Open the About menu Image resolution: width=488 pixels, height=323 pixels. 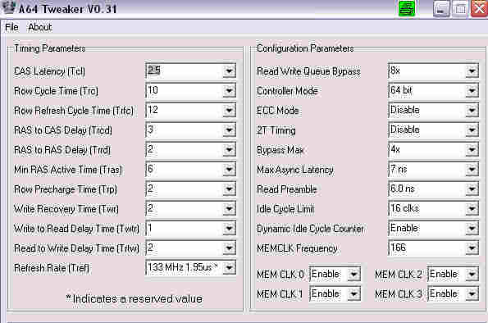pos(40,27)
